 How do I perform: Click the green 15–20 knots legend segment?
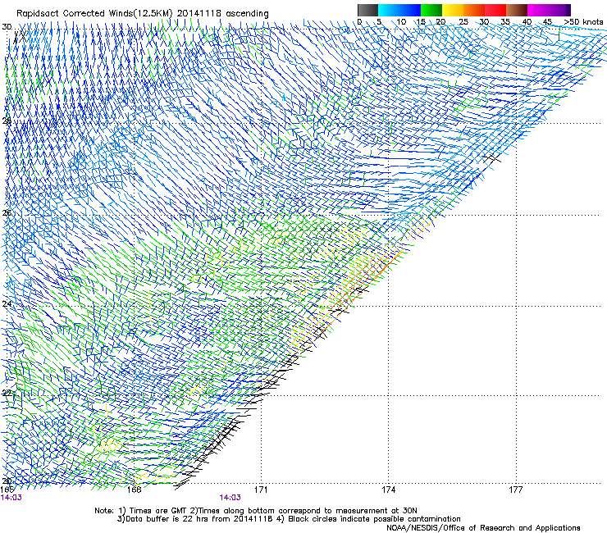pos(431,10)
